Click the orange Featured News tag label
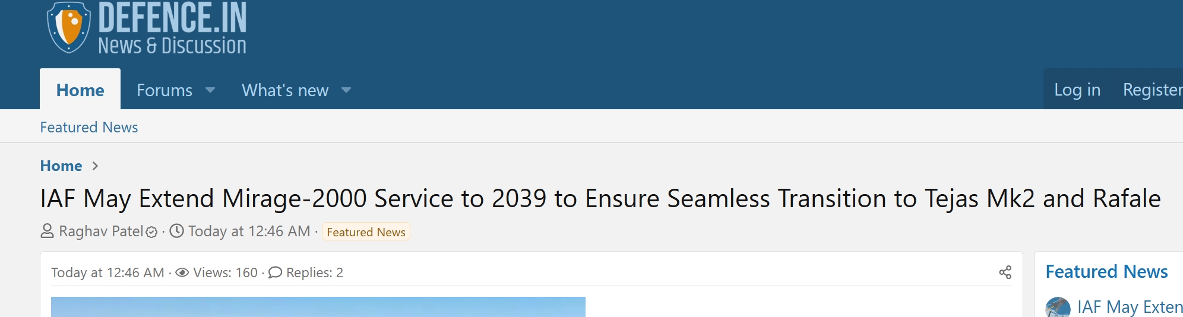Viewport: 1183px width, 317px height. click(366, 232)
